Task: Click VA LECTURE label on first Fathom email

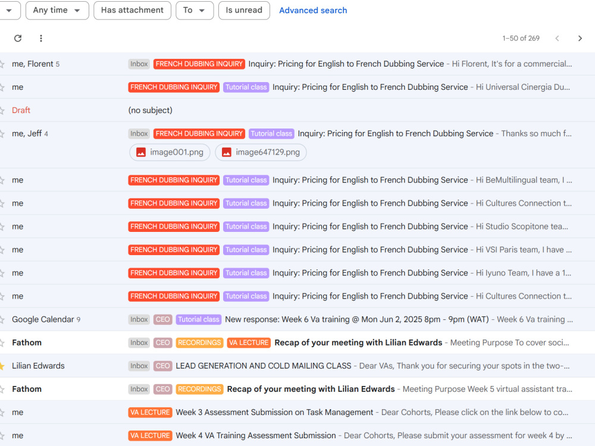Action: pyautogui.click(x=249, y=343)
